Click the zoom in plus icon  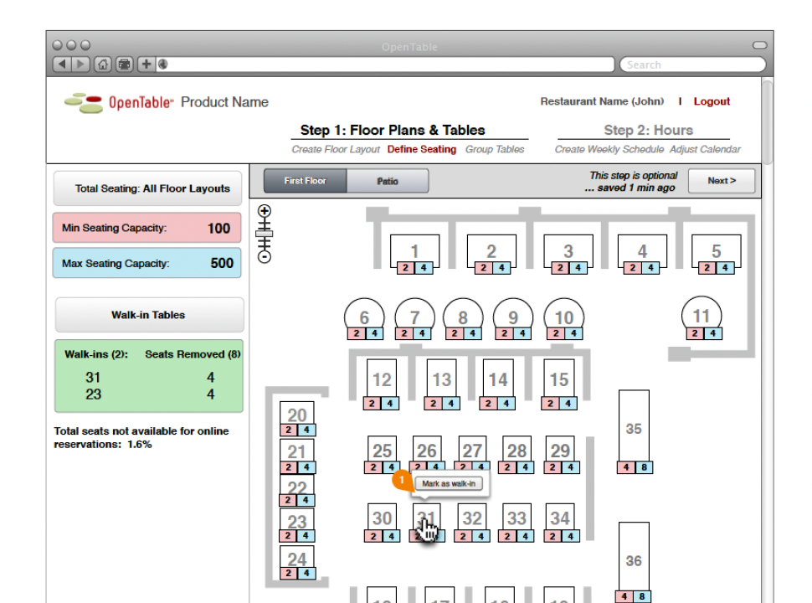(265, 211)
